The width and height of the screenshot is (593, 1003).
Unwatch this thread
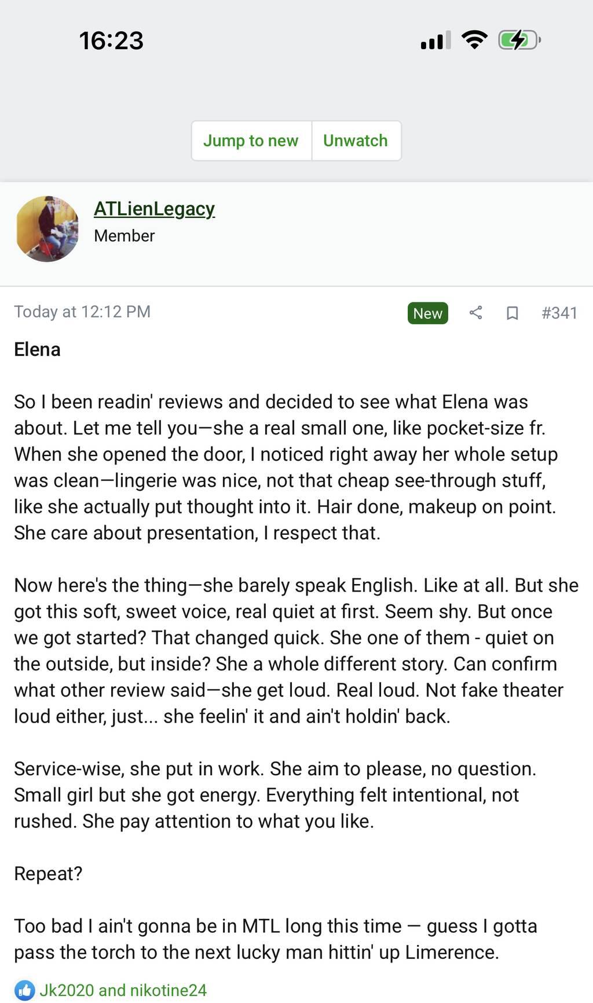356,141
